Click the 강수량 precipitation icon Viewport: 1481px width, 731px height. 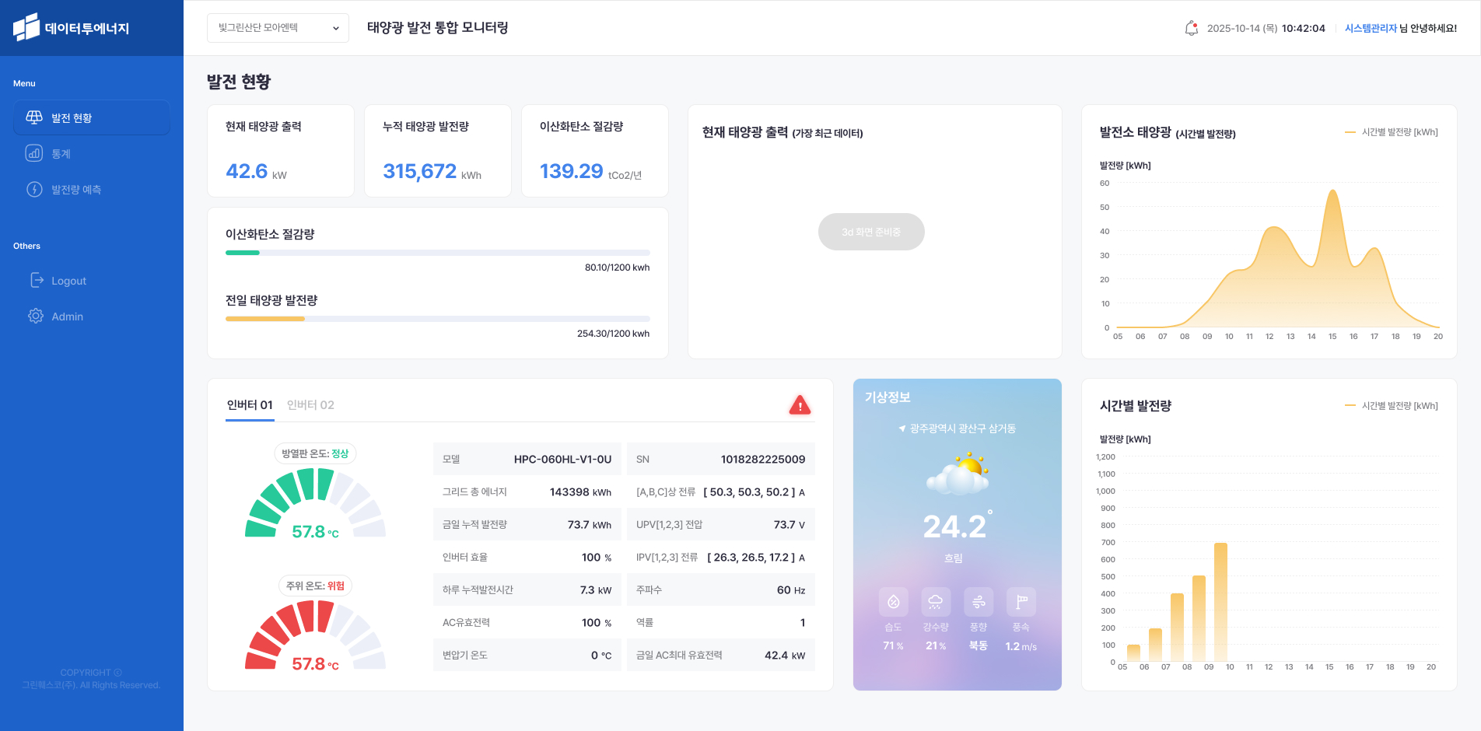tap(936, 602)
